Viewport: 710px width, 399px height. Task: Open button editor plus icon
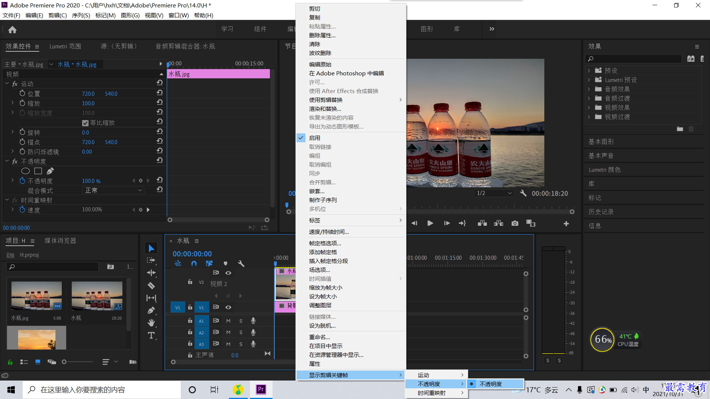point(566,224)
